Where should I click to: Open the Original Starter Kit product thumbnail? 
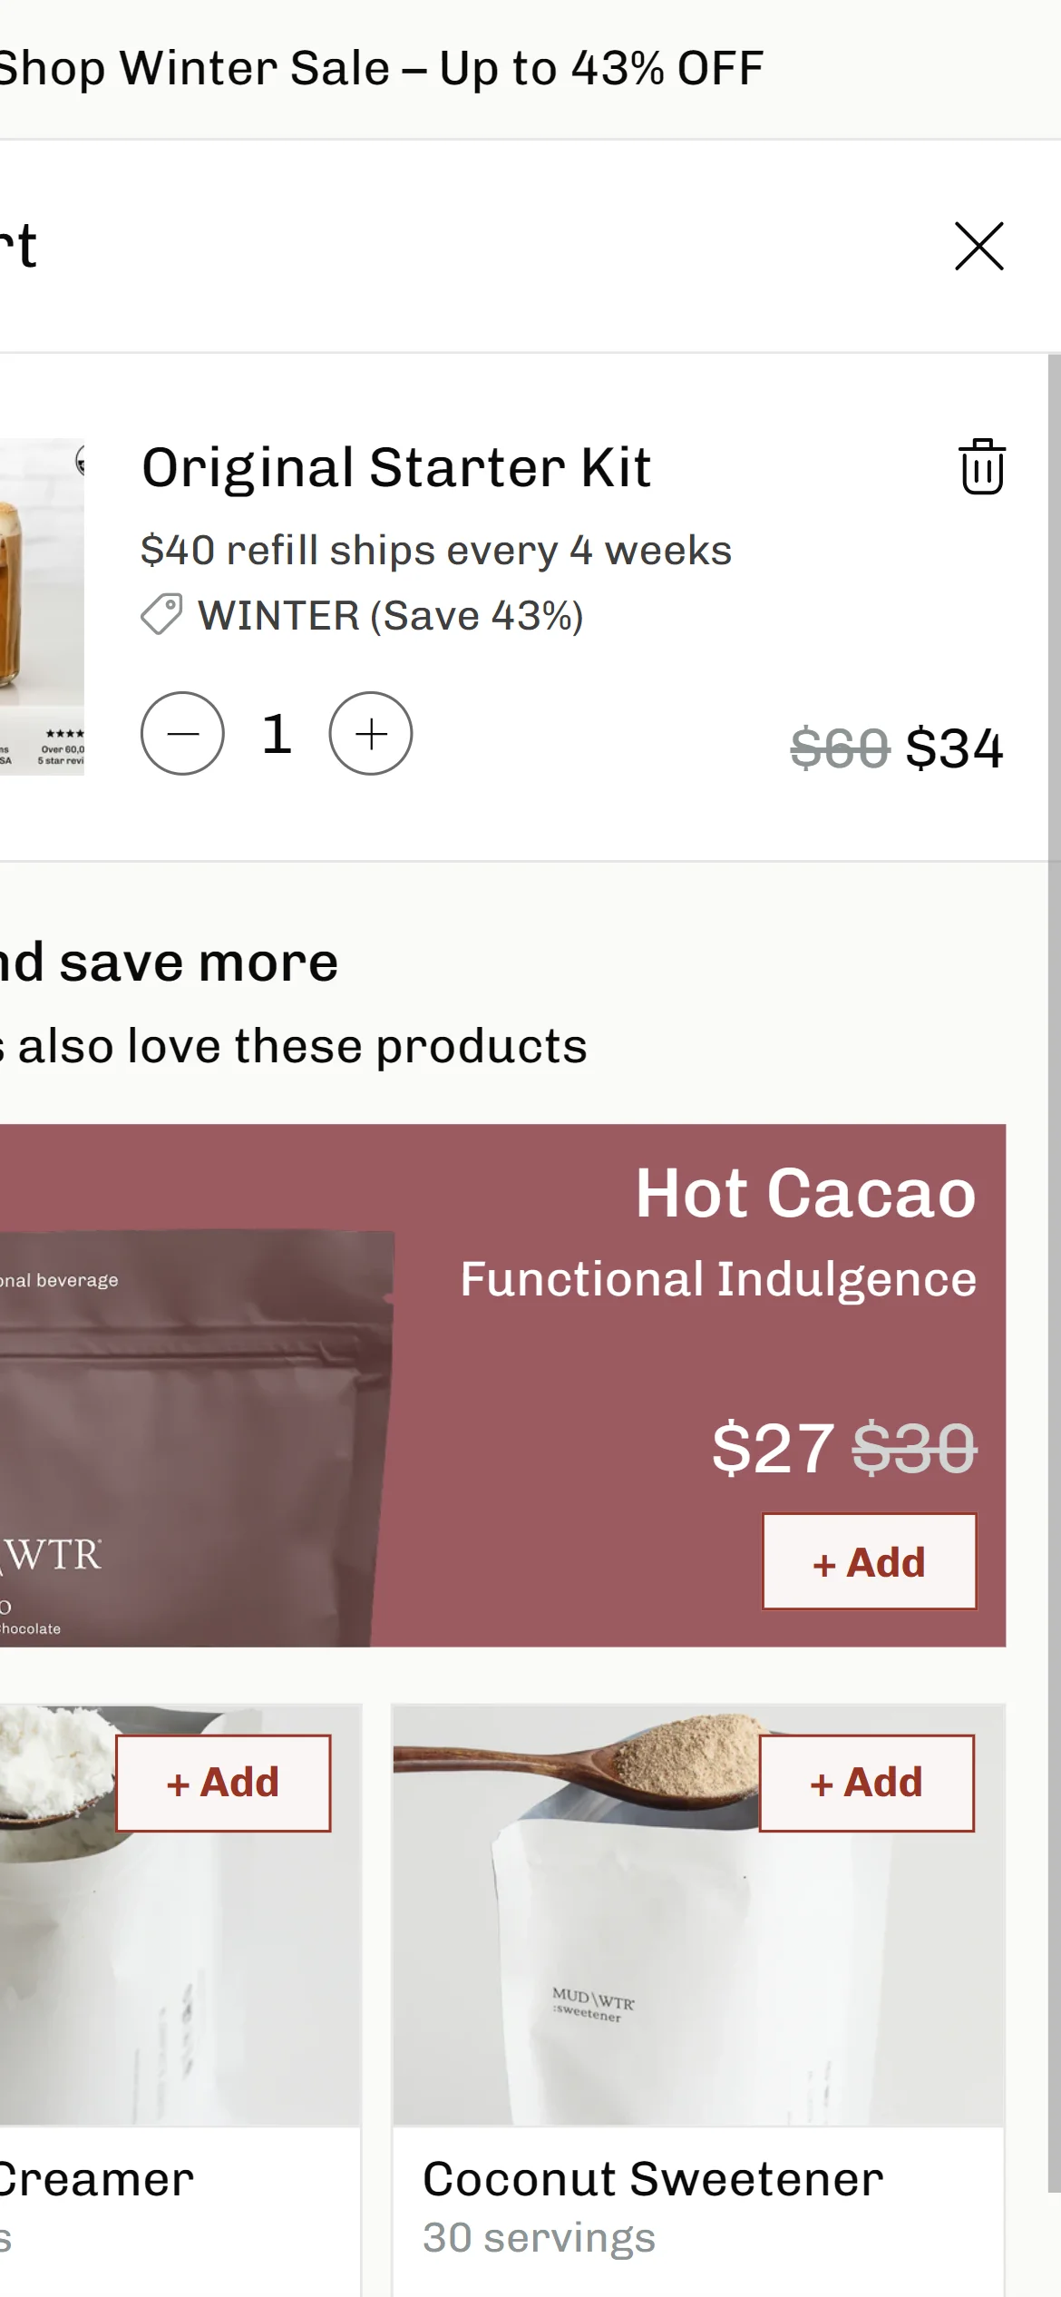pos(42,606)
